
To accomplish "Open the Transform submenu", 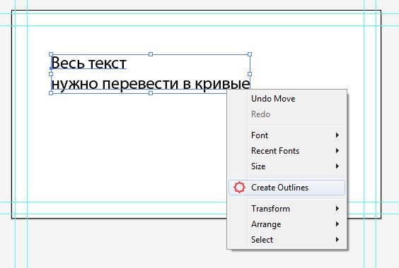I will point(287,209).
